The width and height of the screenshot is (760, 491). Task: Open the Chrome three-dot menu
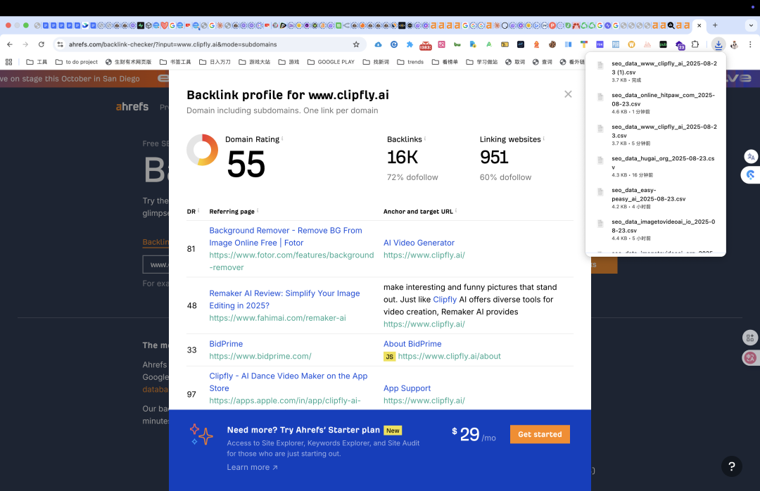pyautogui.click(x=750, y=44)
